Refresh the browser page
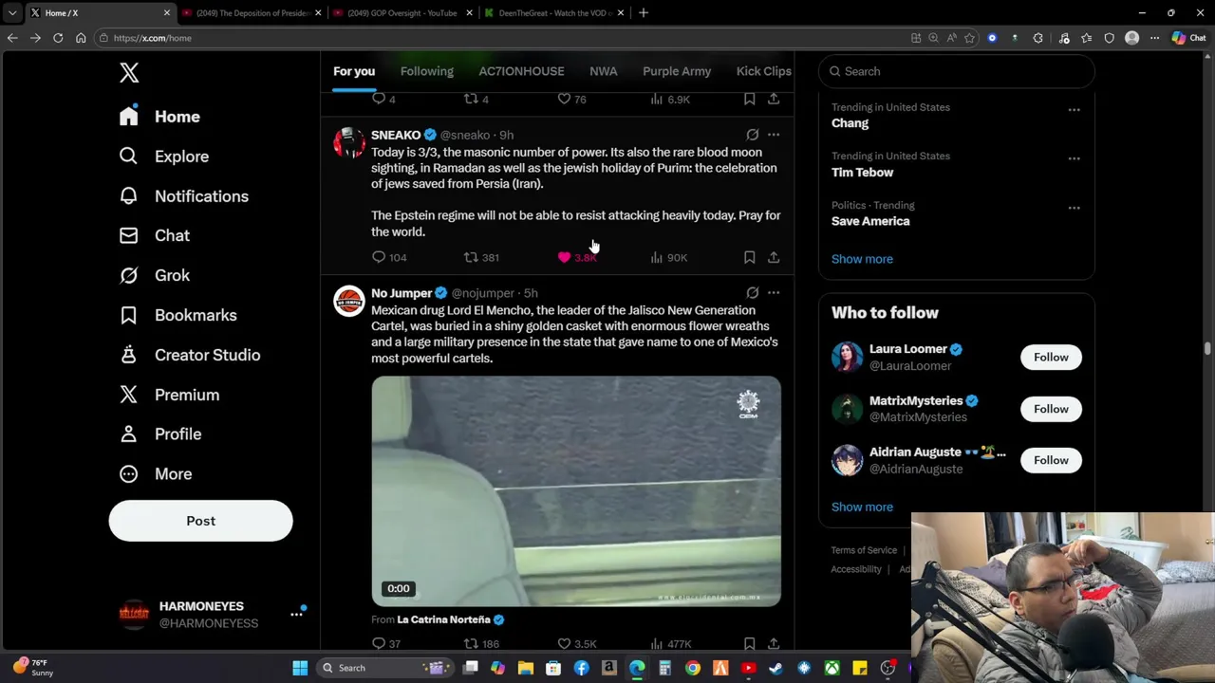The height and width of the screenshot is (683, 1215). pos(58,38)
